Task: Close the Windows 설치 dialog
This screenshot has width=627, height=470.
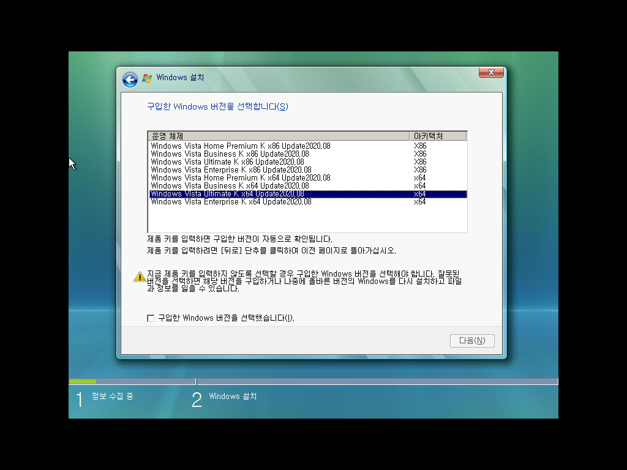Action: [491, 72]
